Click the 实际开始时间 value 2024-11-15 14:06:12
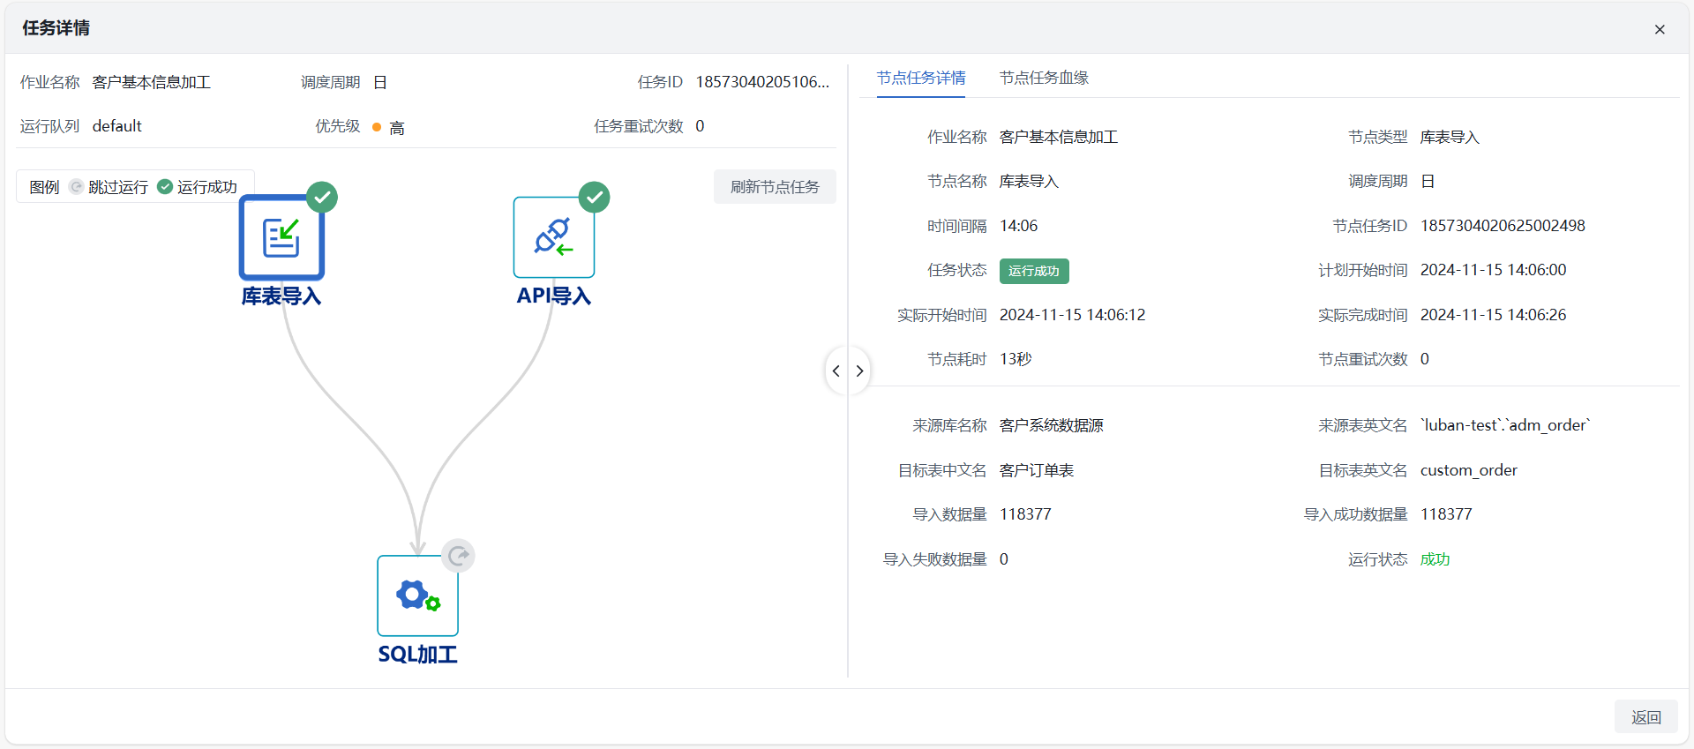Screen dimensions: 1694x749 click(x=1073, y=315)
